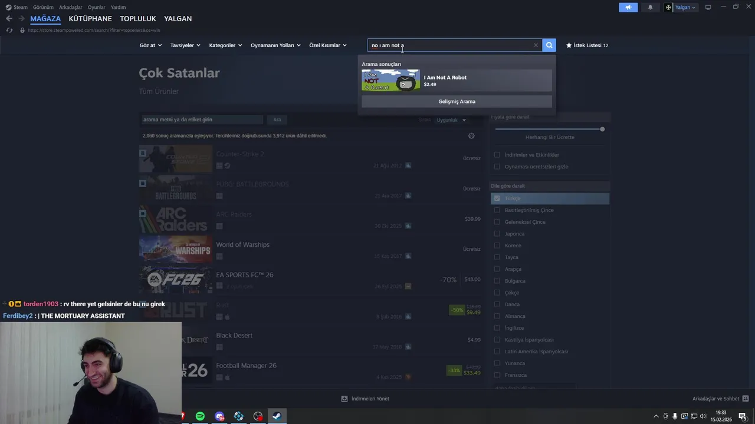Viewport: 755px width, 424px height.
Task: Check Korece language filter
Action: pyautogui.click(x=497, y=246)
